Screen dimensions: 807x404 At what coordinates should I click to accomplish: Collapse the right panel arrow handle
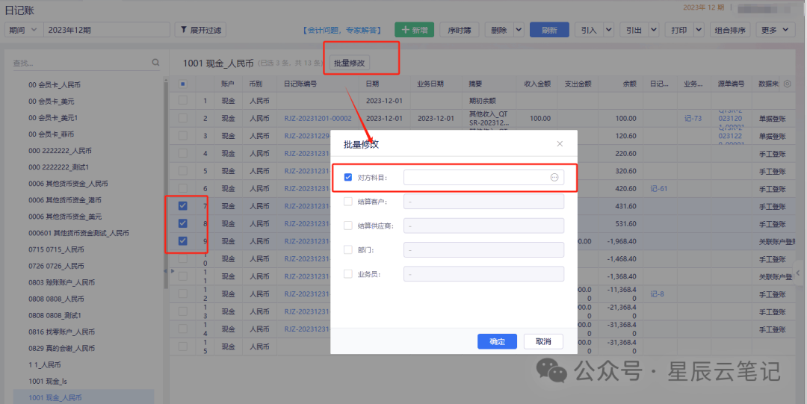tap(798, 273)
